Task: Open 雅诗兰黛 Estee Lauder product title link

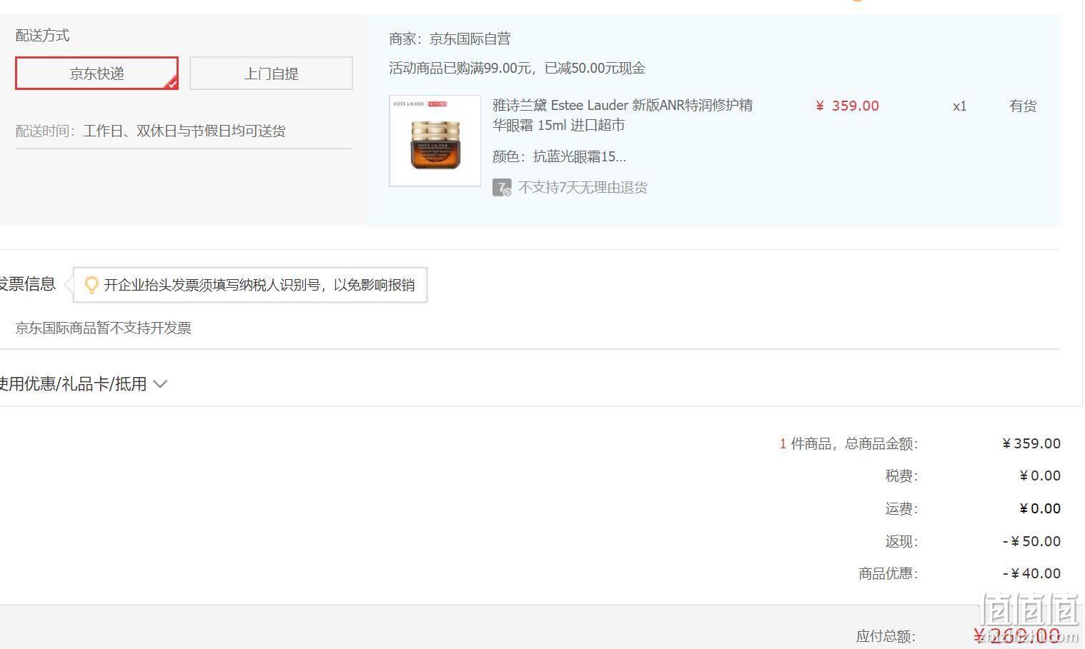Action: (623, 115)
